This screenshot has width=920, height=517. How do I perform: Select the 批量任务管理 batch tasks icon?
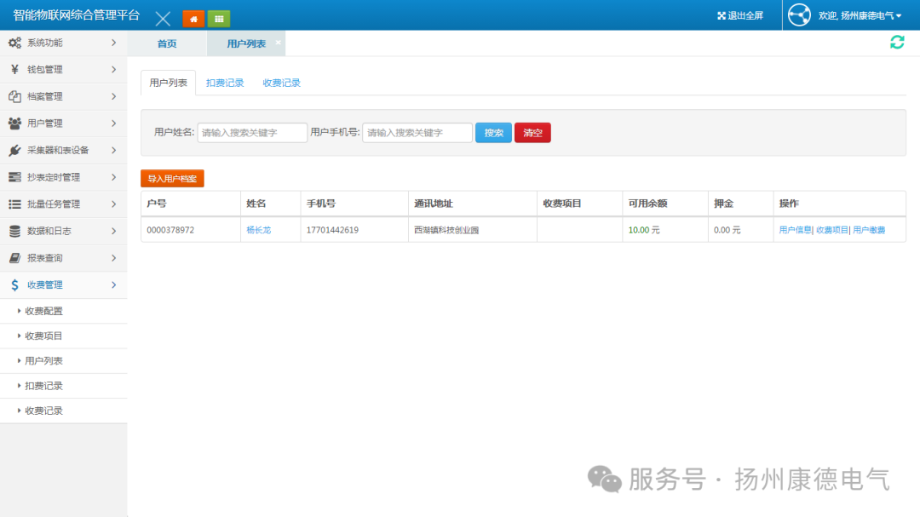(14, 204)
